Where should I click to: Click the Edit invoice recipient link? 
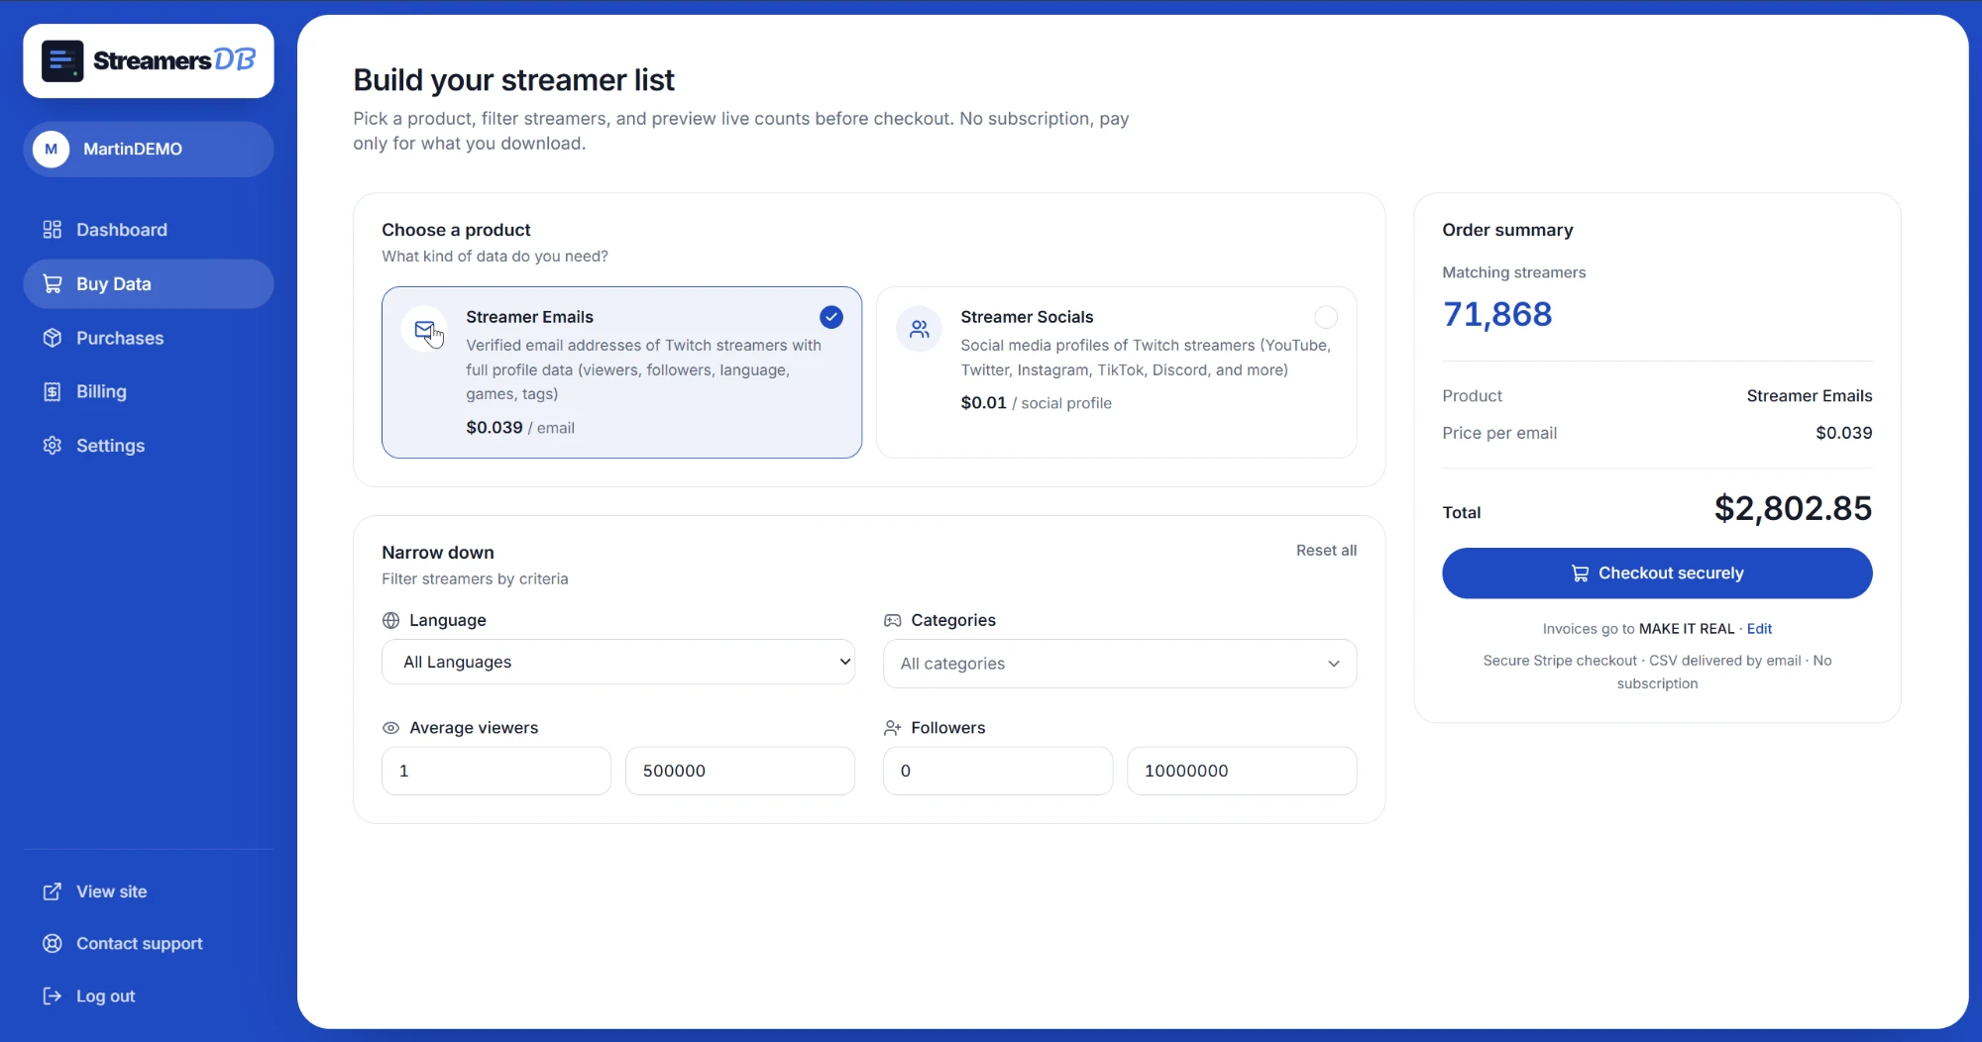tap(1759, 629)
